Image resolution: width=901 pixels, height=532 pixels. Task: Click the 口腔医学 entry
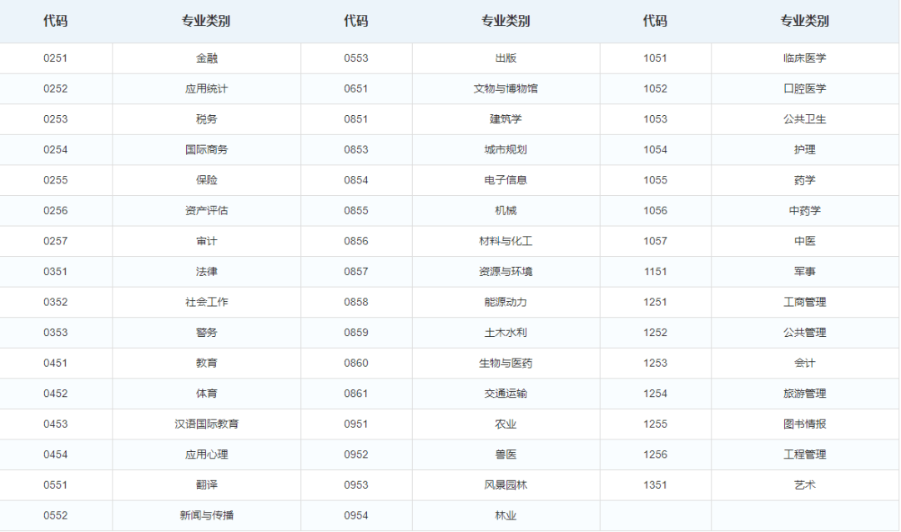804,88
